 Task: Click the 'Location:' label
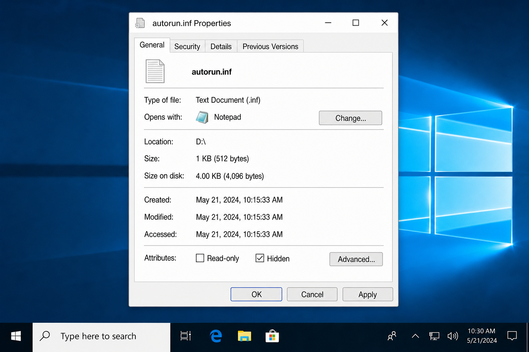(x=158, y=142)
